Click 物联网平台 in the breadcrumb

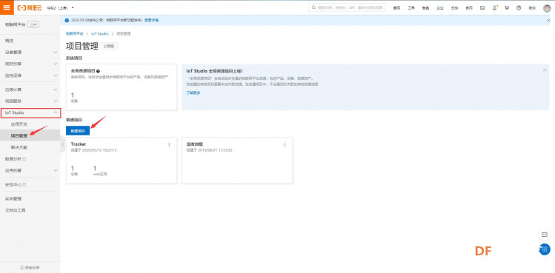(x=74, y=34)
